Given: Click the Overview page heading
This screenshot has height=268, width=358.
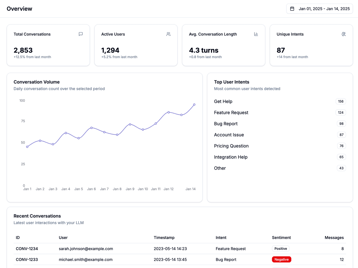Looking at the screenshot, I should tap(19, 9).
